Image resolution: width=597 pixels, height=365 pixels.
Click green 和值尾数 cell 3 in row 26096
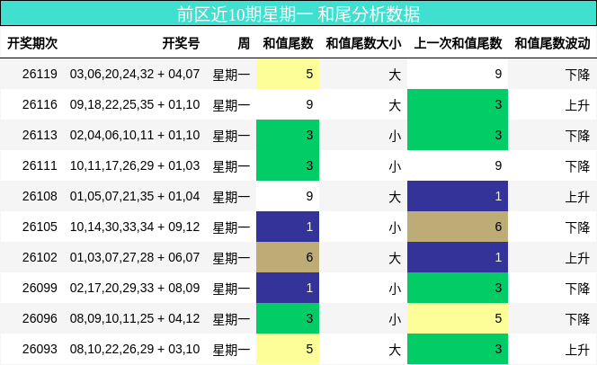tap(288, 318)
